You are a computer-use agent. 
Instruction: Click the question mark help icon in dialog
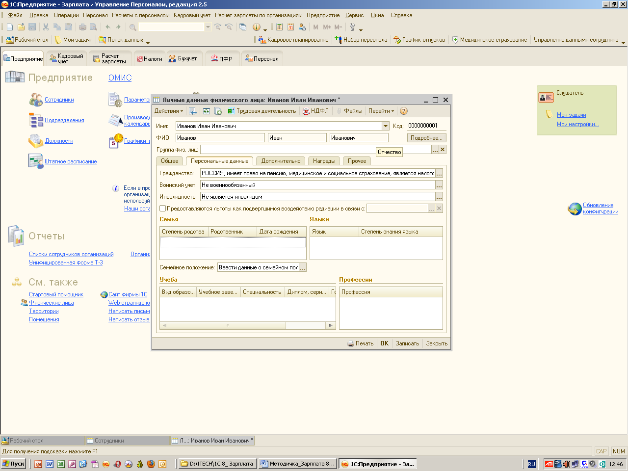(x=404, y=111)
